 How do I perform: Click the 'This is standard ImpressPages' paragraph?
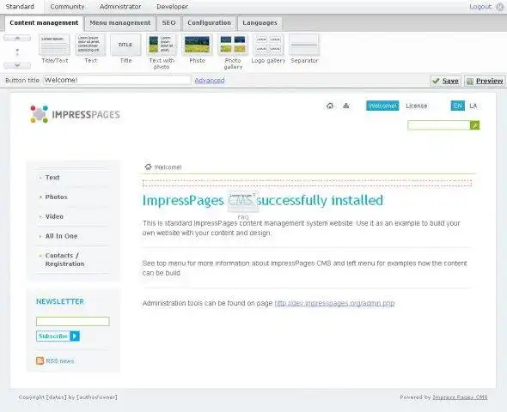click(x=301, y=228)
